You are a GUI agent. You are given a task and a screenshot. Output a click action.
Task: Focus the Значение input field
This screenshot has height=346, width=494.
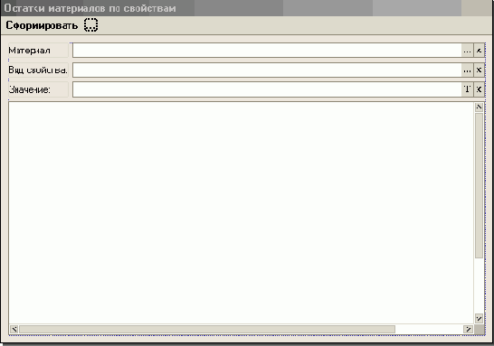pos(267,89)
